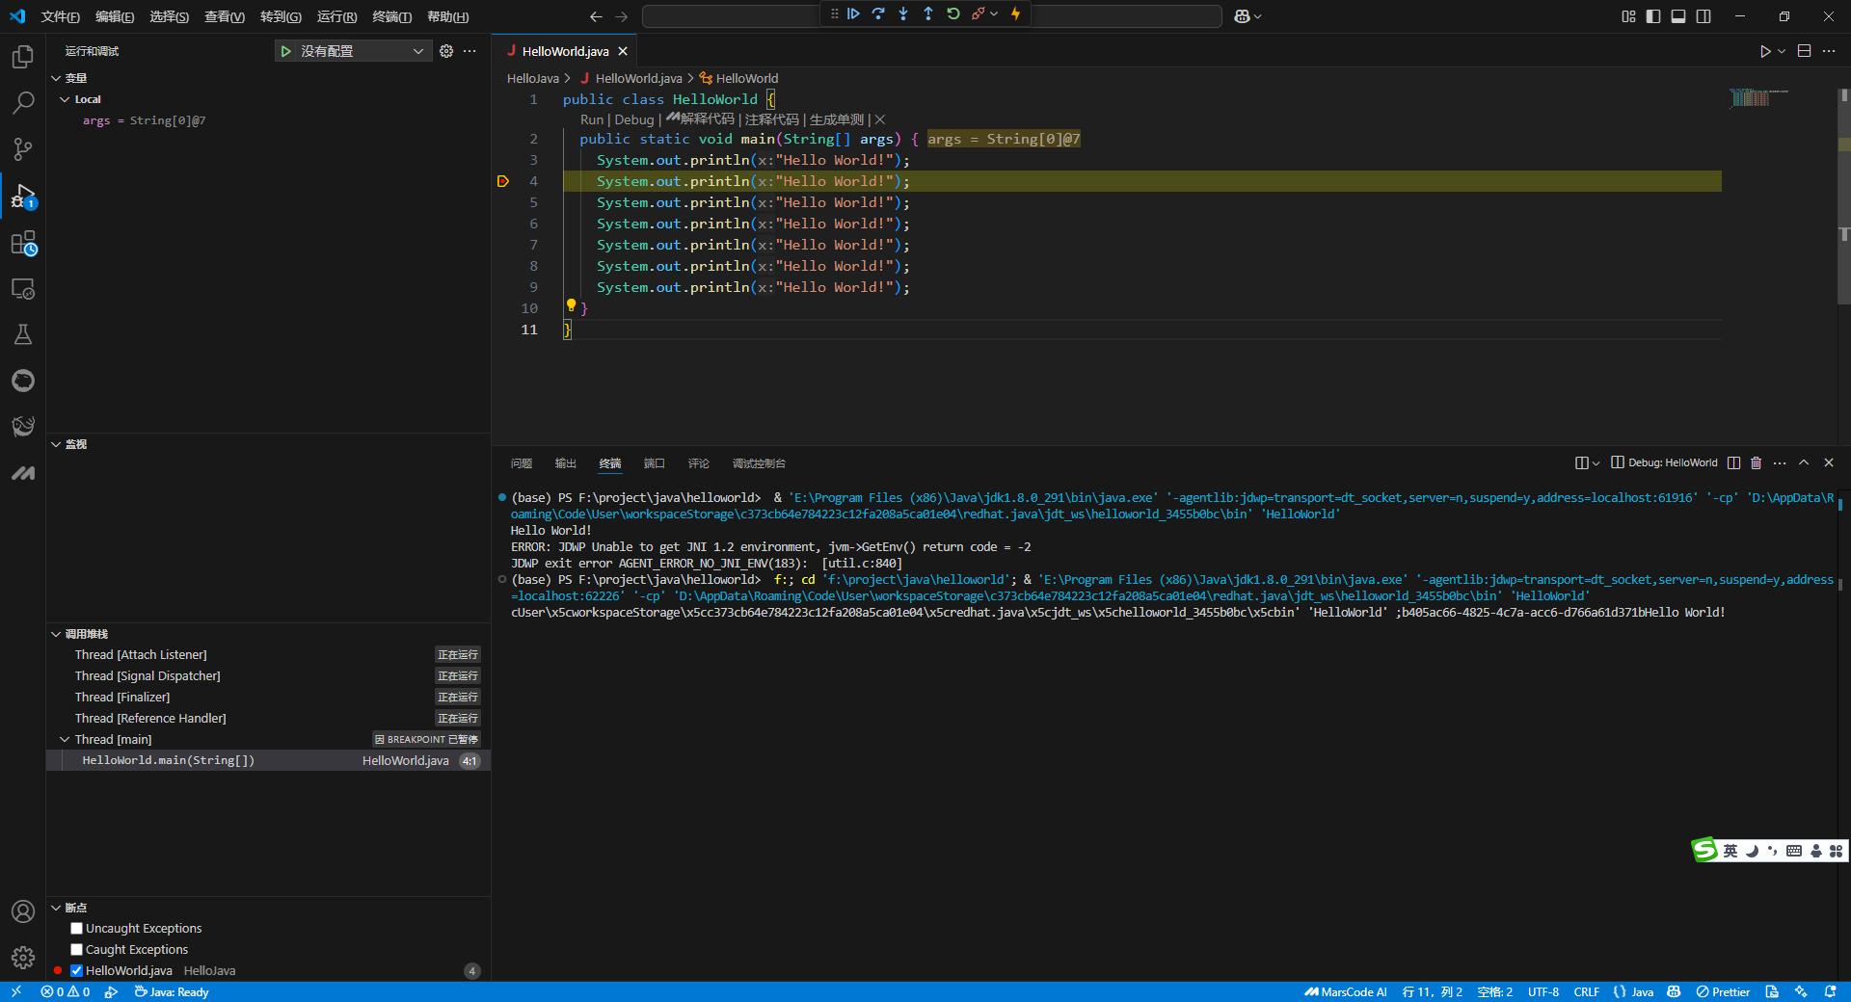
Task: Click the Debug CodeLens link above main
Action: coord(633,119)
